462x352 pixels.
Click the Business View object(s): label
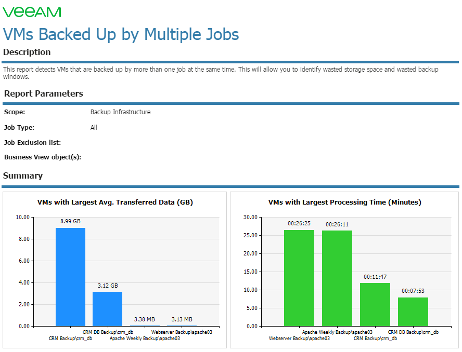click(43, 157)
